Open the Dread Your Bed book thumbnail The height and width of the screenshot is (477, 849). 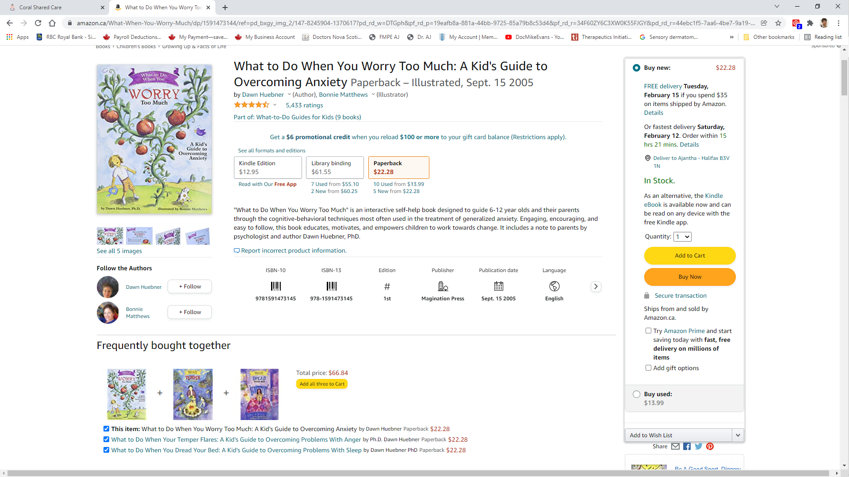click(x=260, y=394)
